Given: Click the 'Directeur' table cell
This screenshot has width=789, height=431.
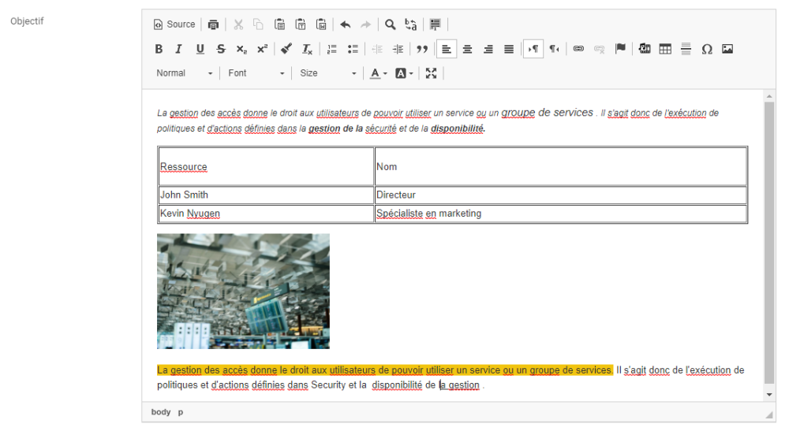Looking at the screenshot, I should click(560, 195).
